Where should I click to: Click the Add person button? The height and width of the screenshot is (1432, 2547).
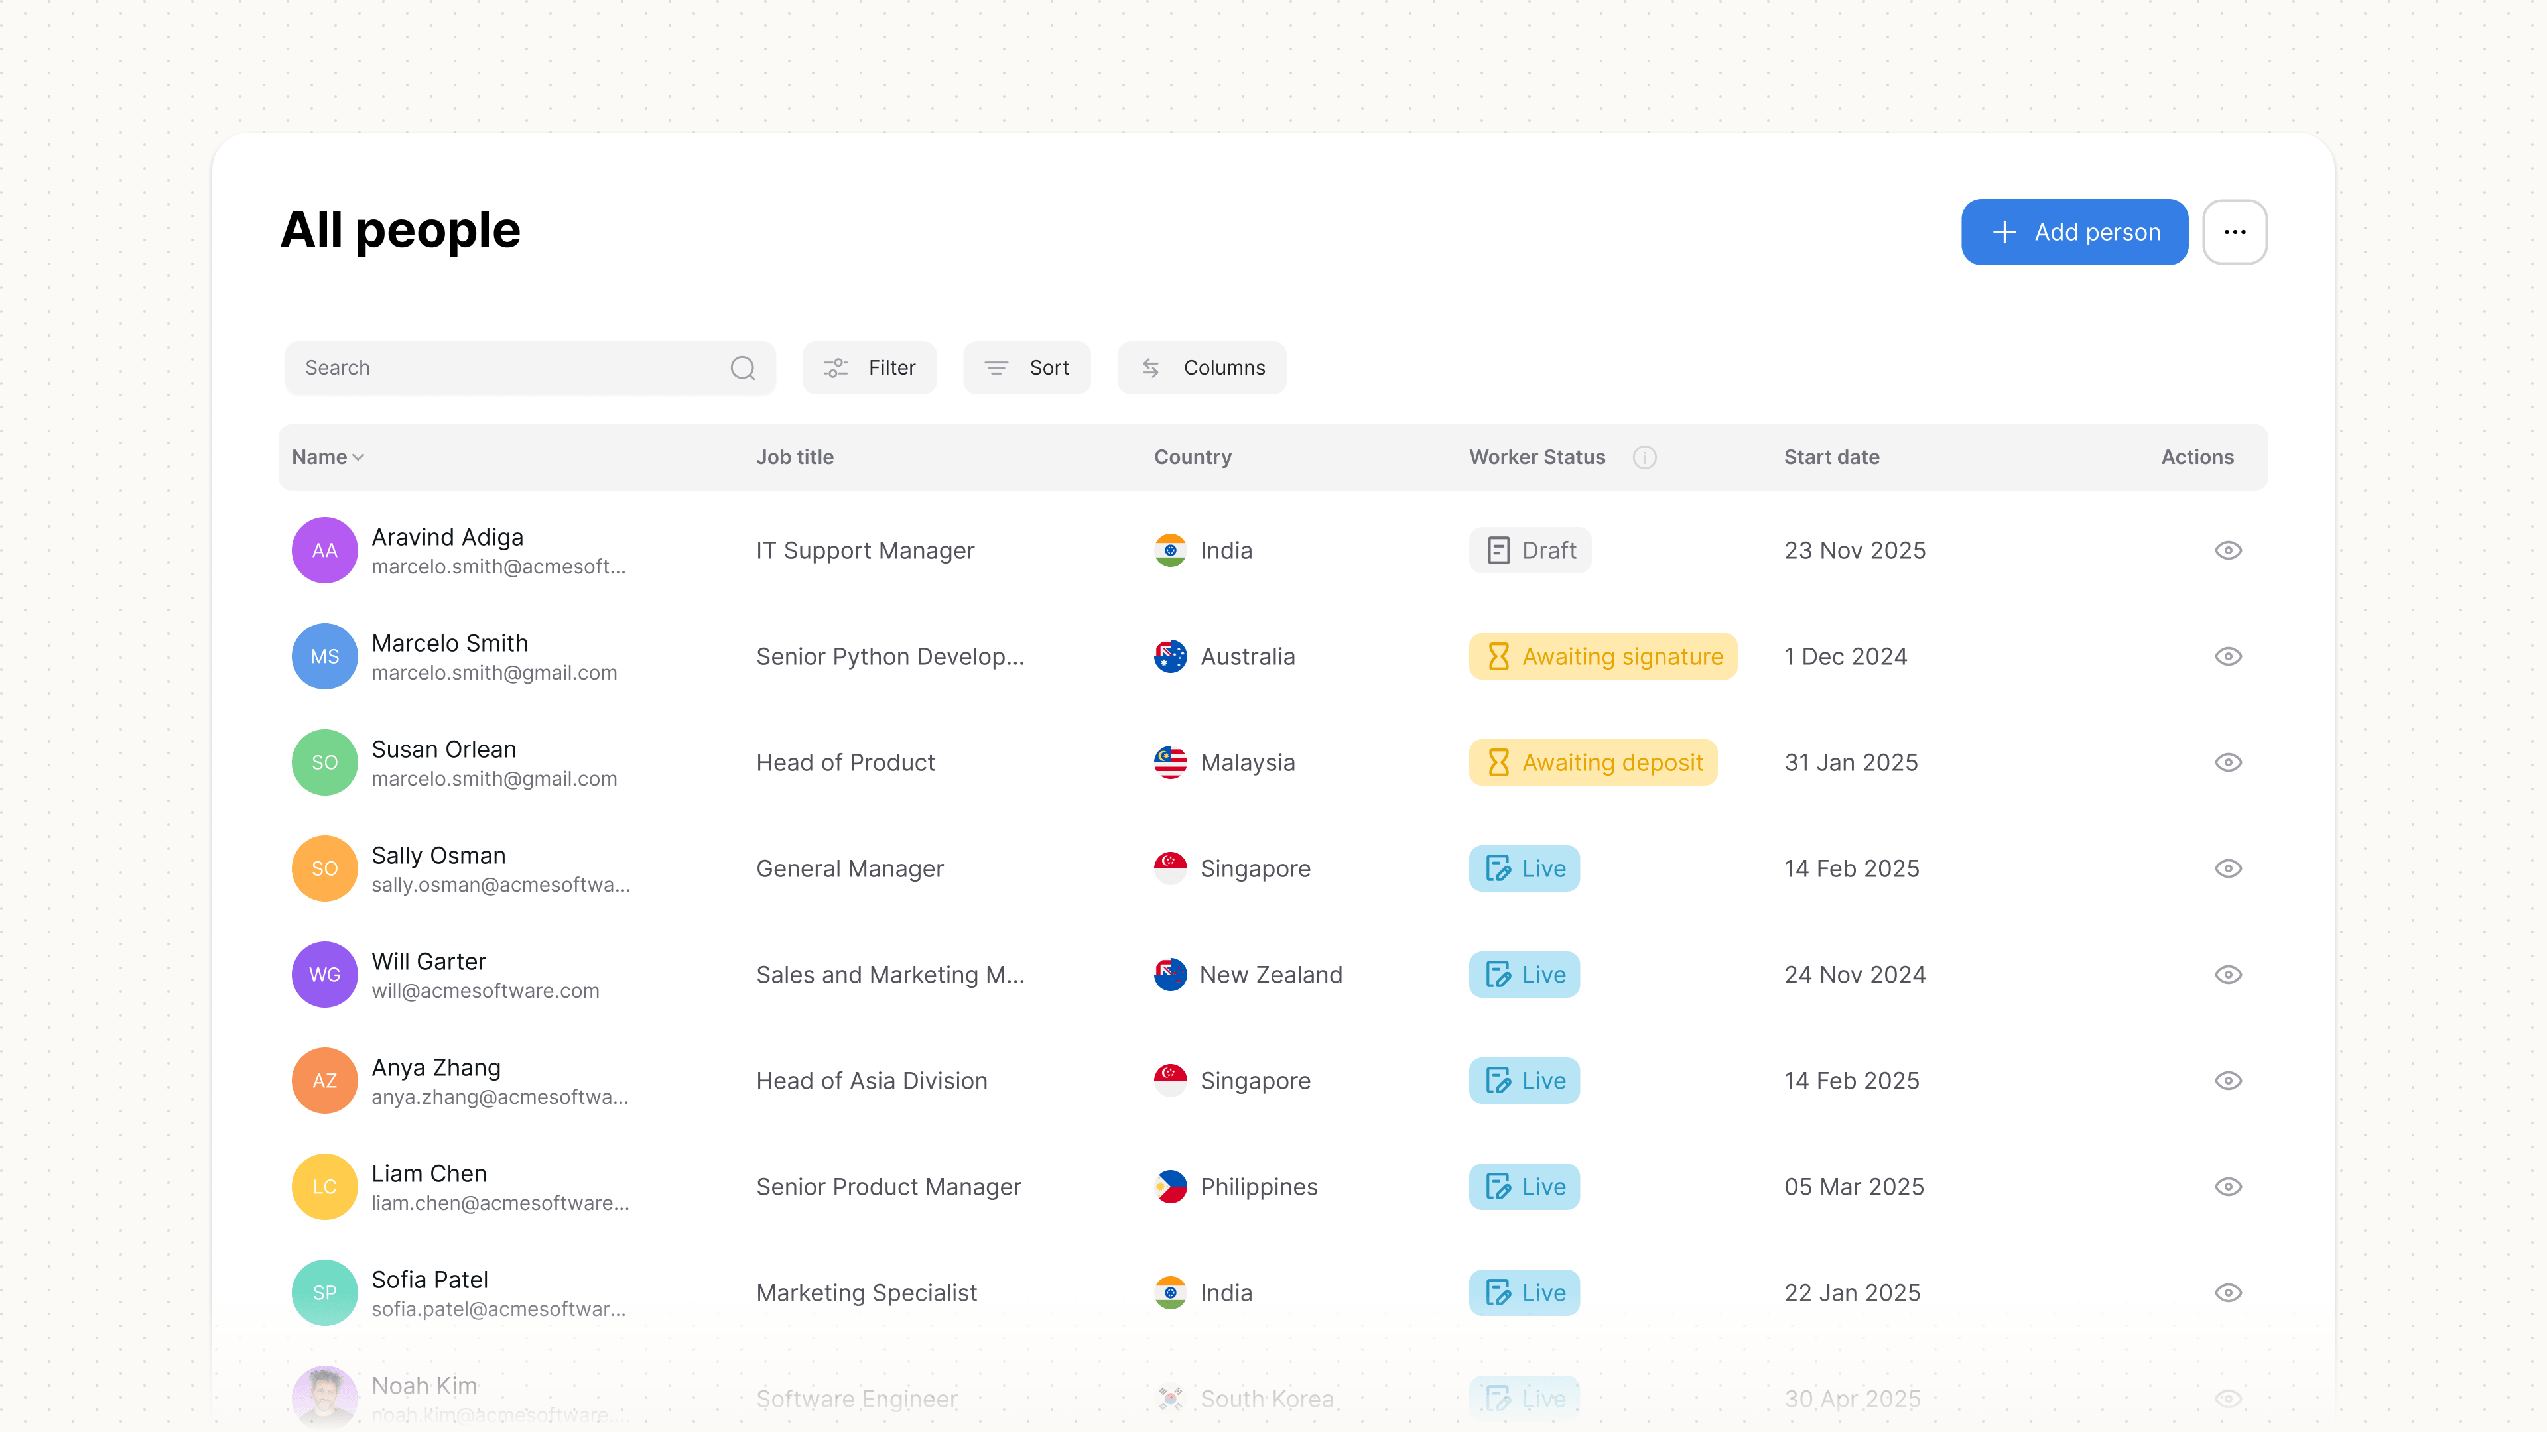pos(2074,232)
